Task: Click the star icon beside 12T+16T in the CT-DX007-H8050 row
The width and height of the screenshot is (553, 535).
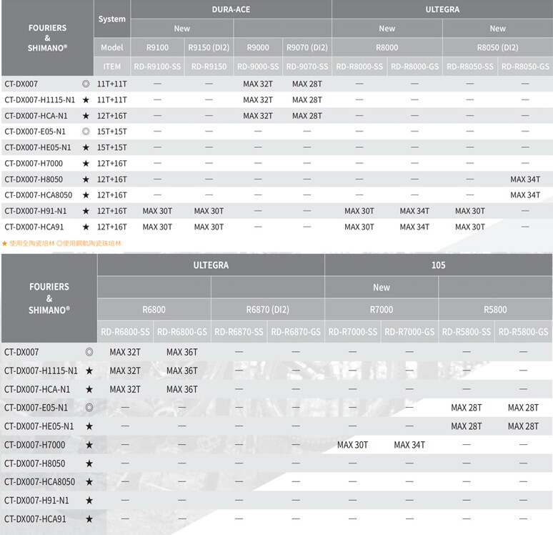Action: coord(86,180)
